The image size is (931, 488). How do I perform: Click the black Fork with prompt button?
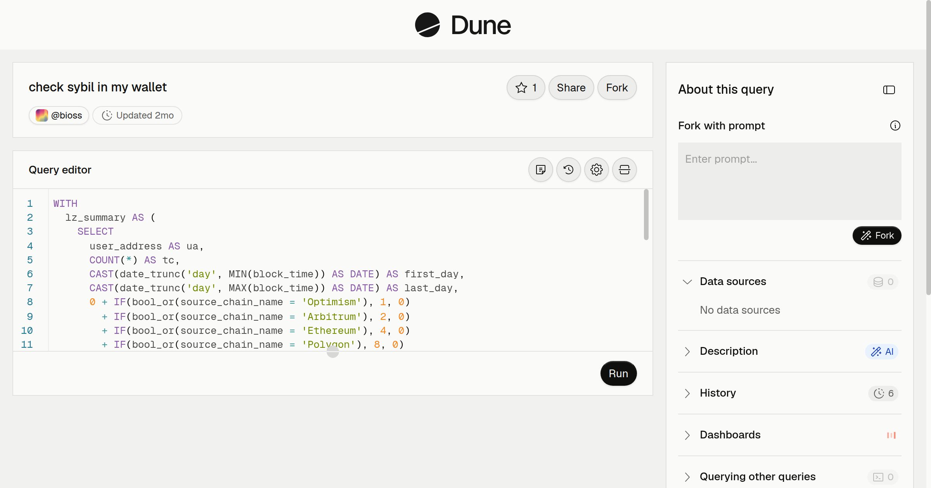pyautogui.click(x=877, y=235)
